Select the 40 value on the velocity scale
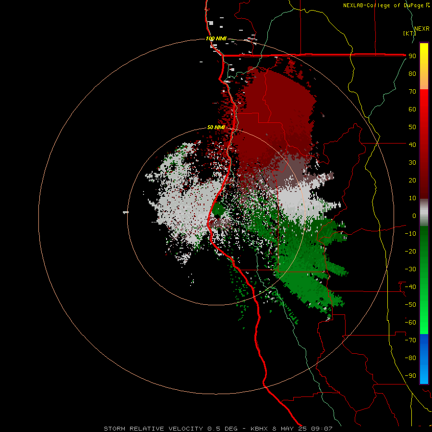 coord(412,145)
